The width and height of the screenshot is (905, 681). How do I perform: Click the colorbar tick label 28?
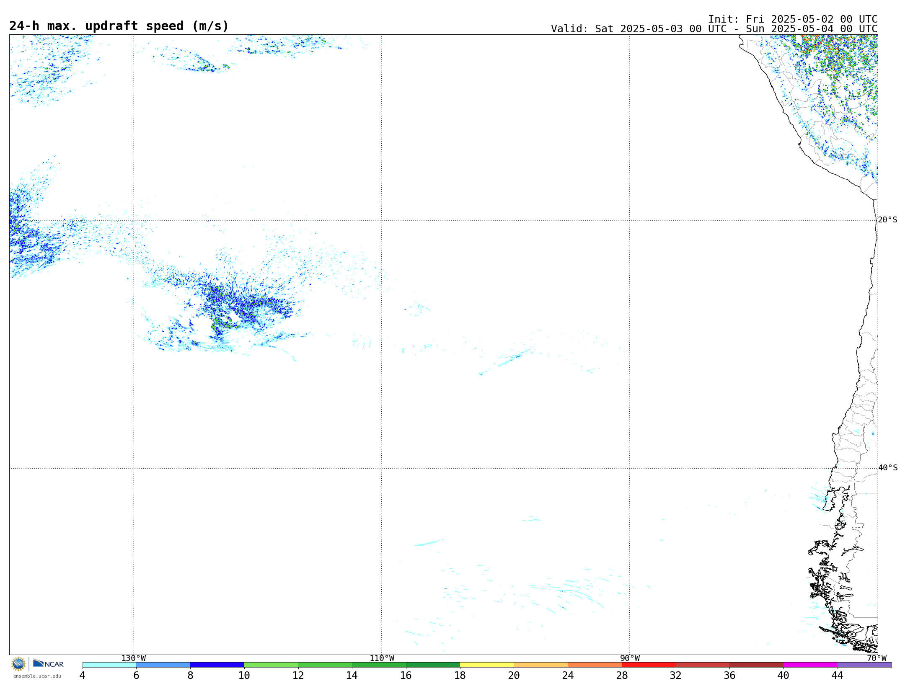tap(622, 676)
